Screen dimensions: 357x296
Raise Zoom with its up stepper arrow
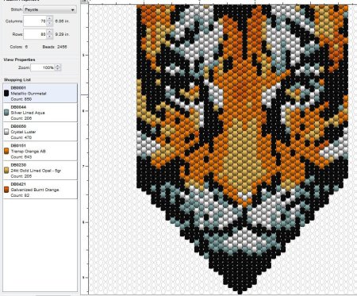pos(58,66)
